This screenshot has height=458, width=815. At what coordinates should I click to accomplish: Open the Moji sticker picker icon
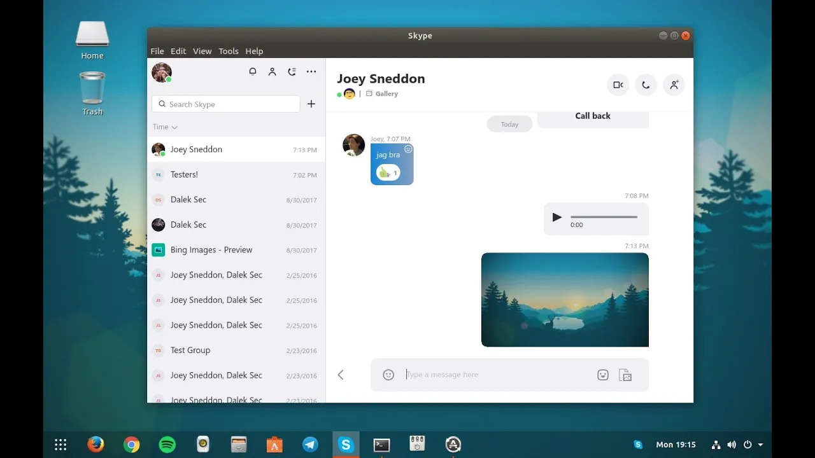click(603, 375)
